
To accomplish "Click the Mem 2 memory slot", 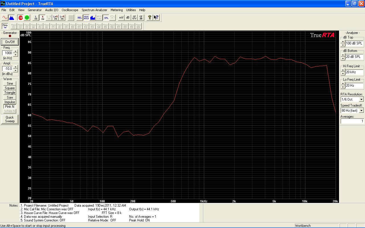I will (x=20, y=26).
